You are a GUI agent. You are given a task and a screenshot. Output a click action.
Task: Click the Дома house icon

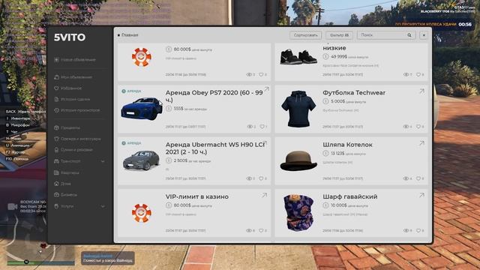[56, 184]
